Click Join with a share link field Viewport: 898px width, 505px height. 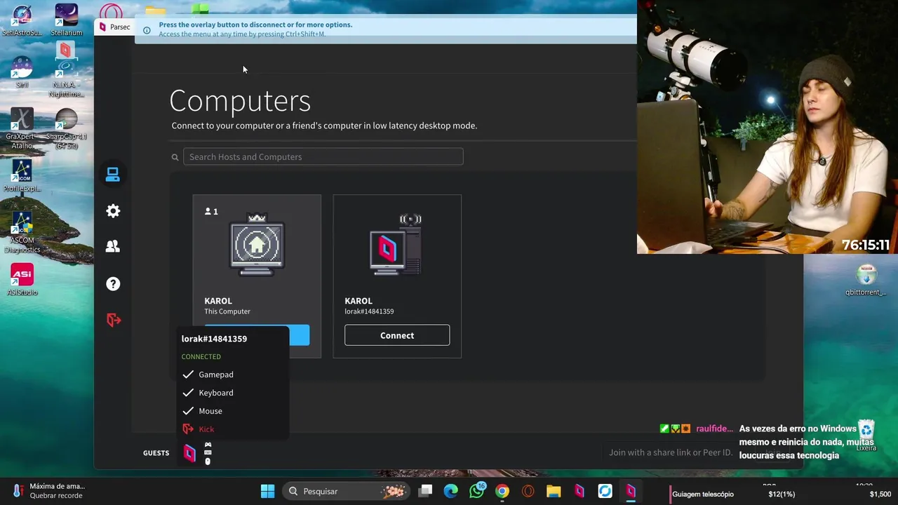(x=670, y=452)
